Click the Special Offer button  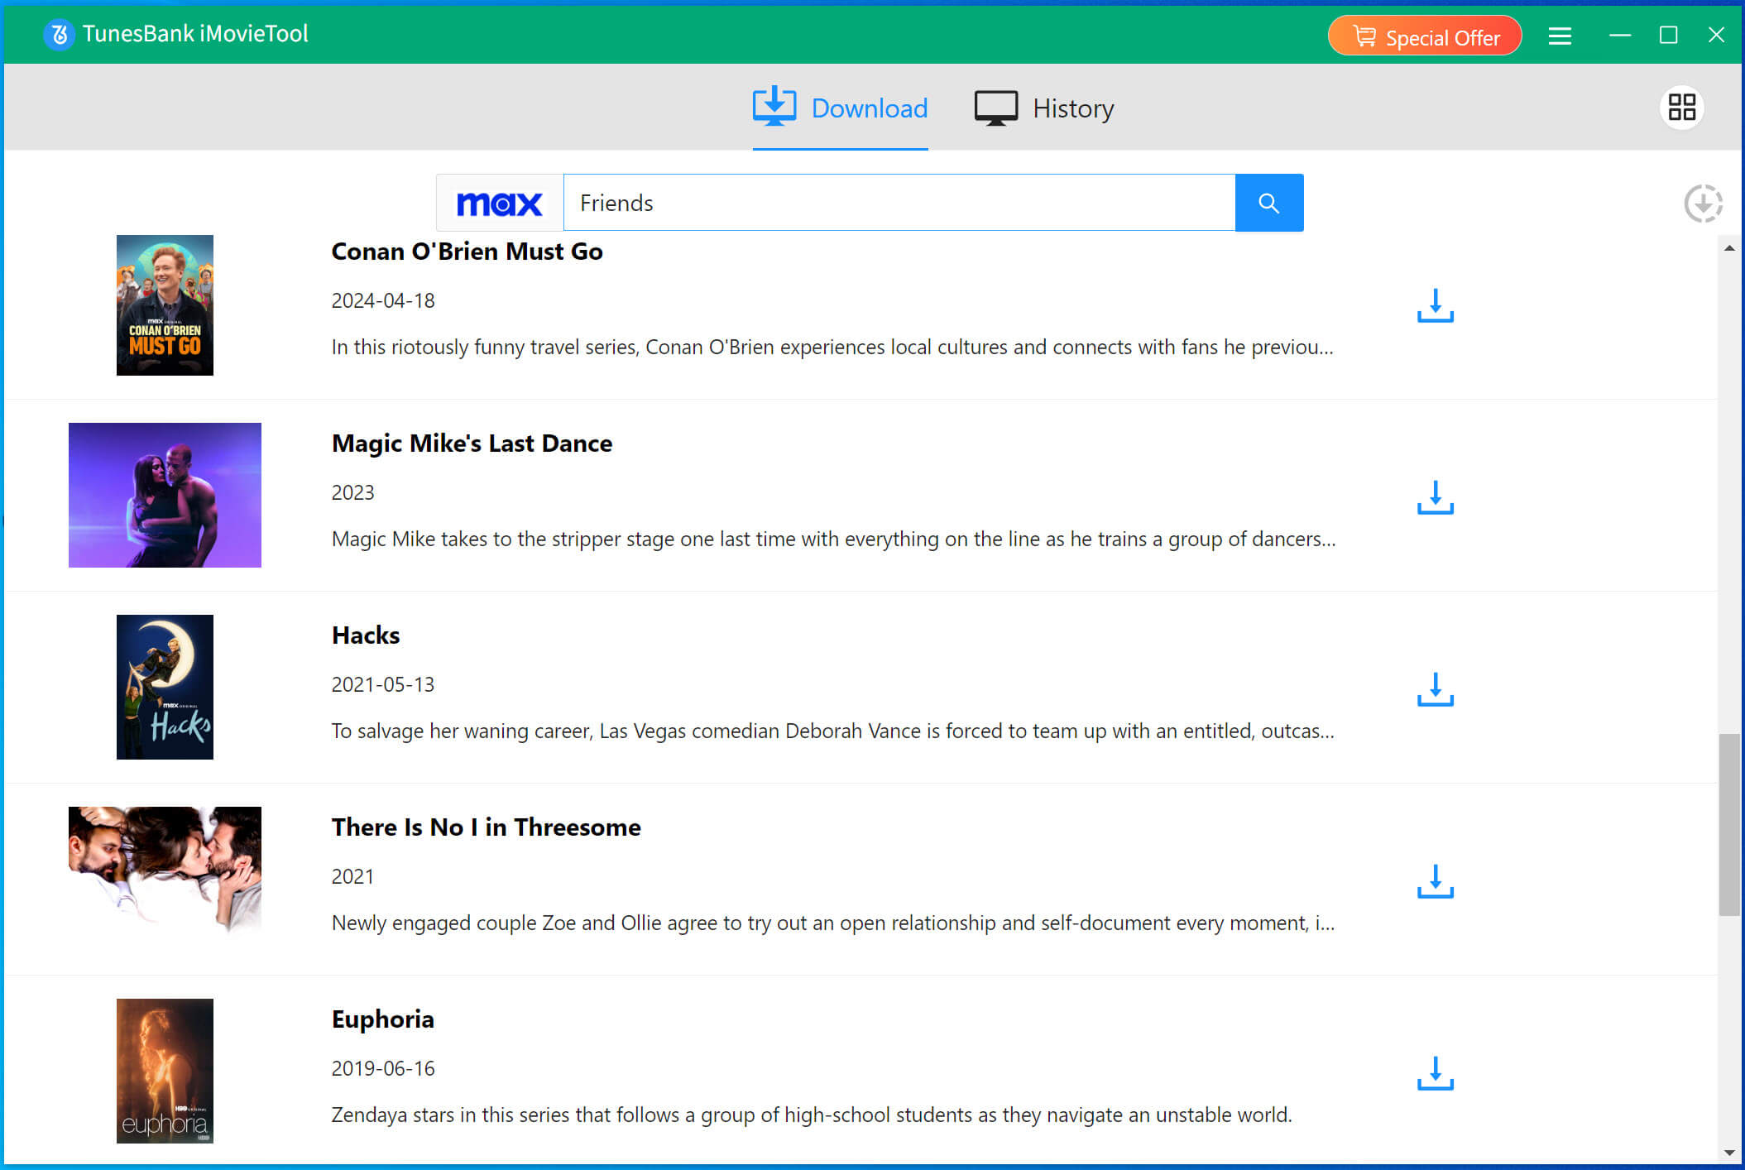pyautogui.click(x=1425, y=36)
